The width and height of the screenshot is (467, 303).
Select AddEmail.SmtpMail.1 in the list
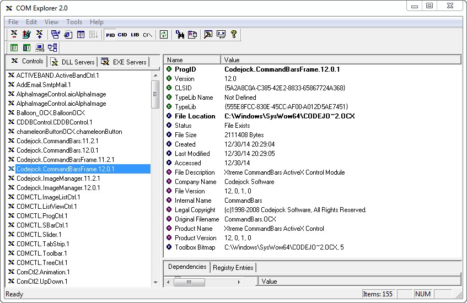pyautogui.click(x=44, y=85)
